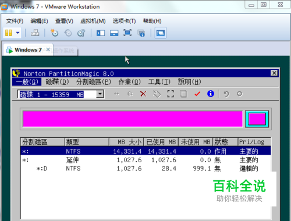Open PartitionMagic 工具(T) menu

coord(159,82)
